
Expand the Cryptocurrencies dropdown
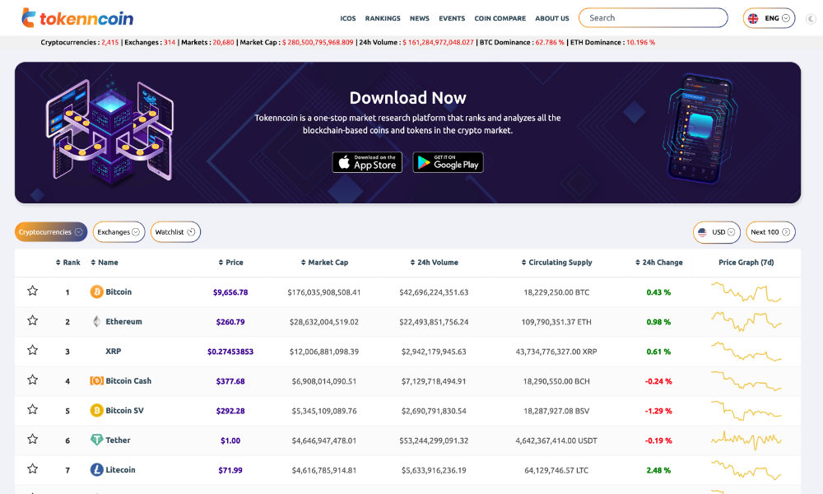click(x=51, y=232)
